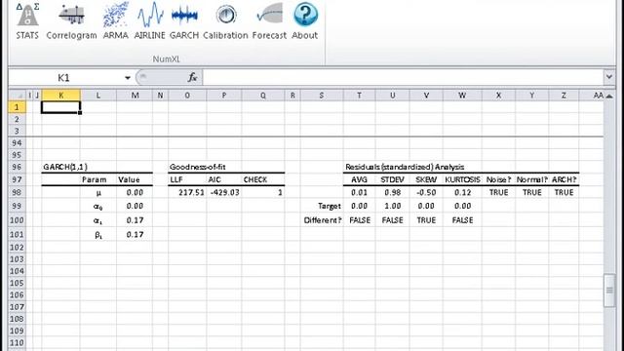Open the STATS tool in NumXL
Viewport: 624px width, 351px height.
(27, 21)
